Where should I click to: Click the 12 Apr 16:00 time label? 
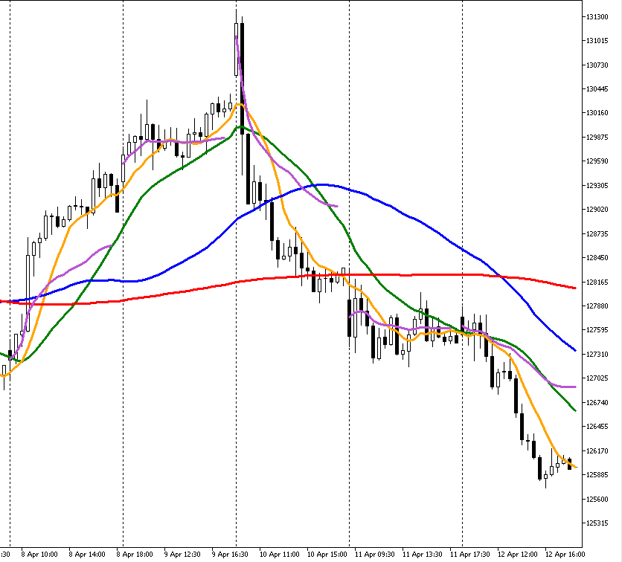[x=565, y=554]
